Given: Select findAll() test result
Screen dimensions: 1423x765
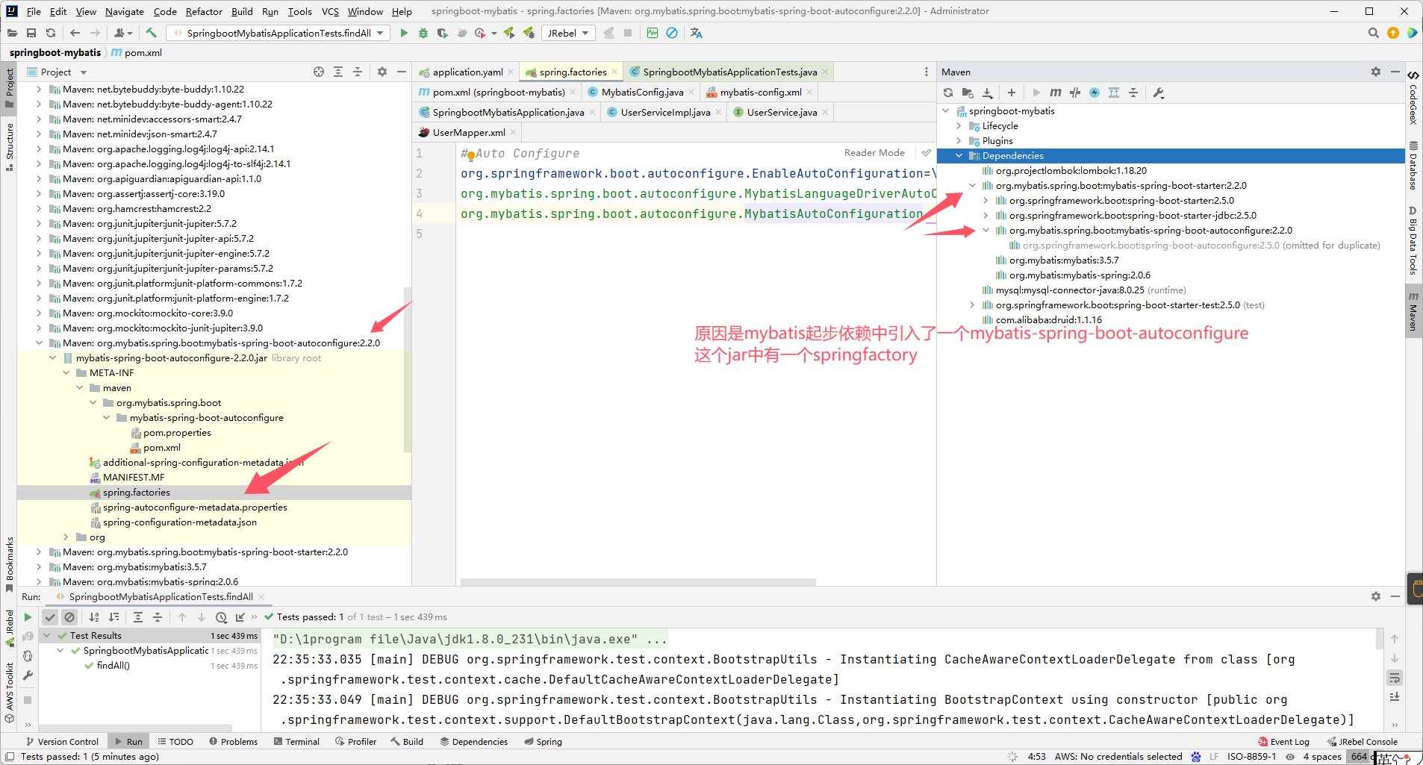Looking at the screenshot, I should click(113, 666).
